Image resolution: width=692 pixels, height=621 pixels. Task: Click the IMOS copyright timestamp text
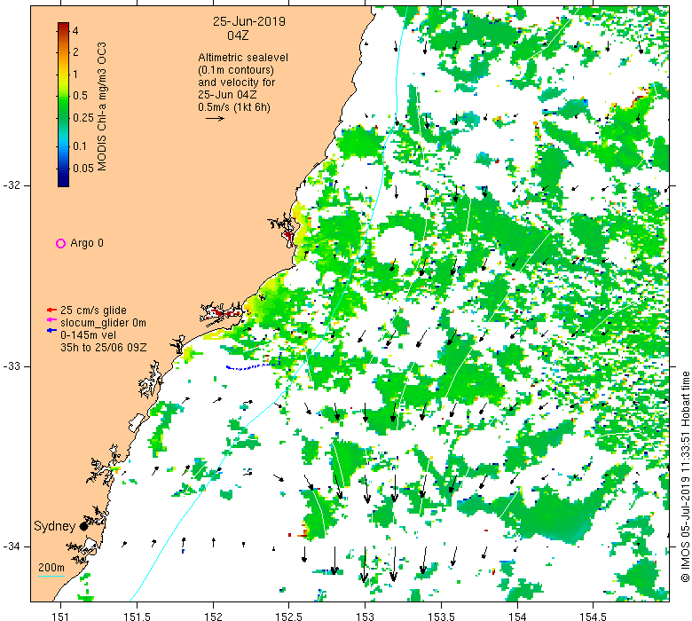tap(686, 476)
